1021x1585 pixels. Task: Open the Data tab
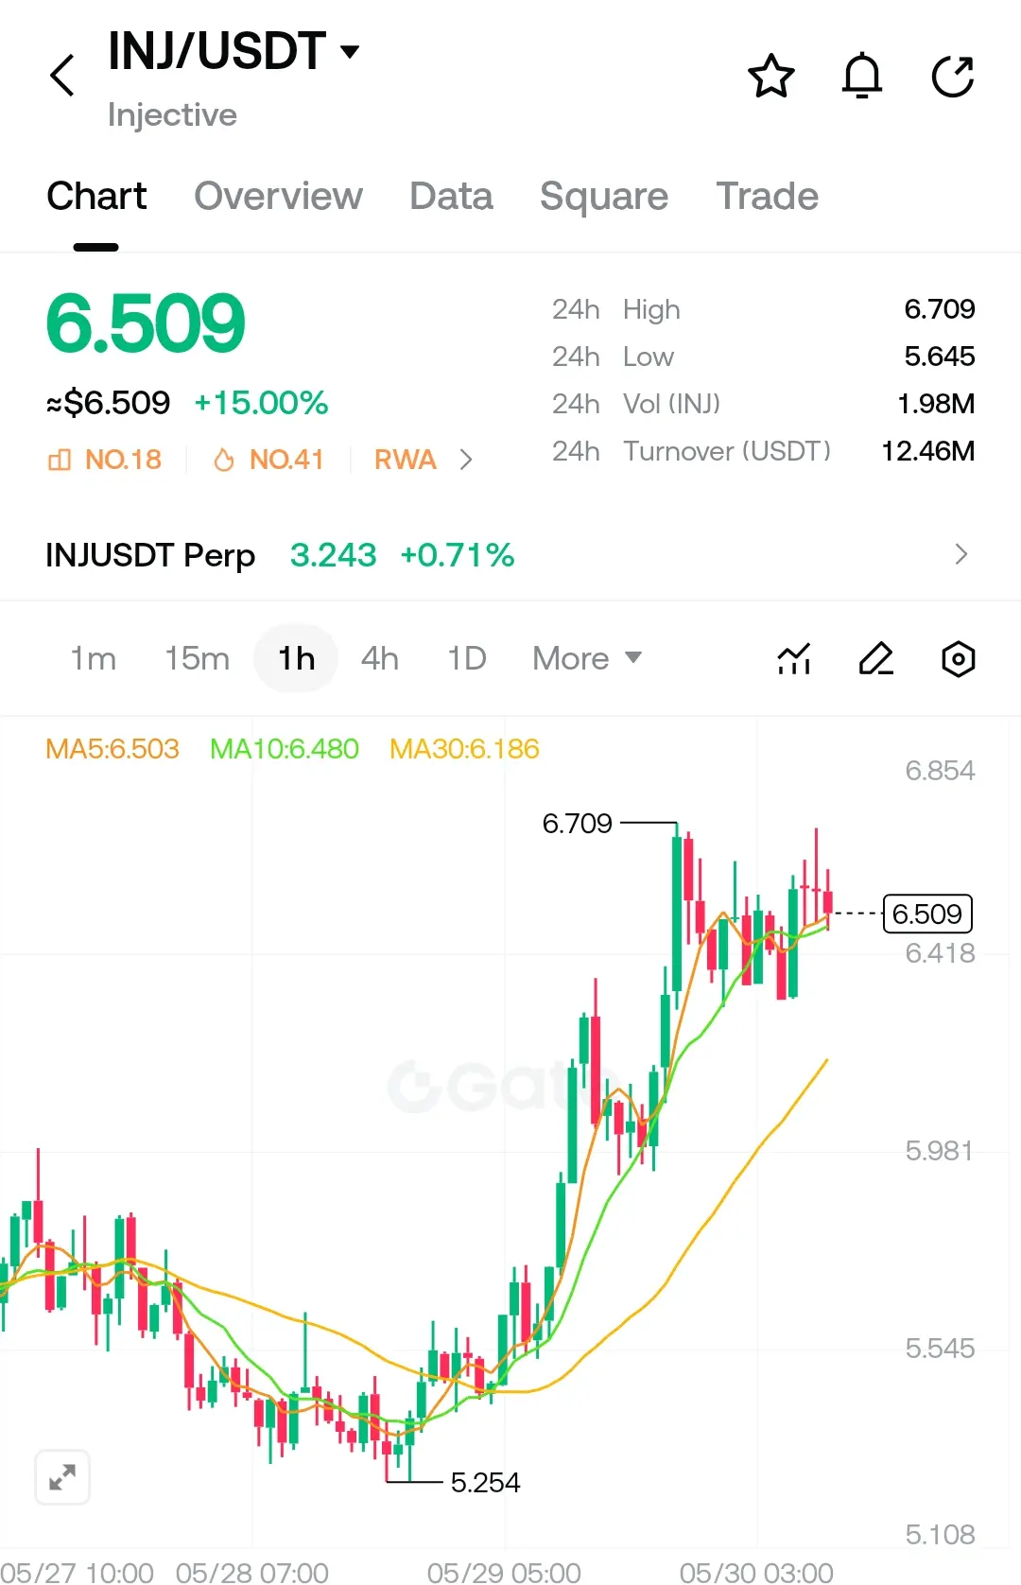[451, 197]
